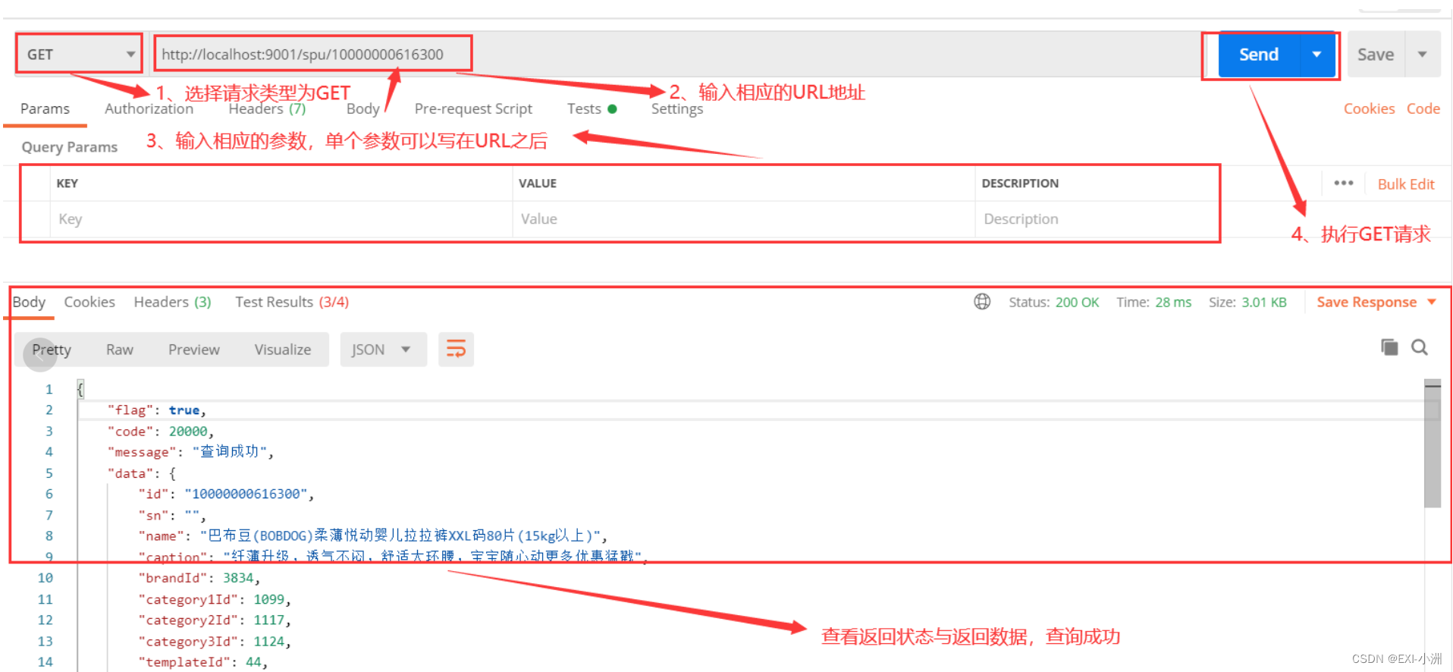The width and height of the screenshot is (1453, 672).
Task: Open the Save dropdown arrow
Action: pos(1423,55)
